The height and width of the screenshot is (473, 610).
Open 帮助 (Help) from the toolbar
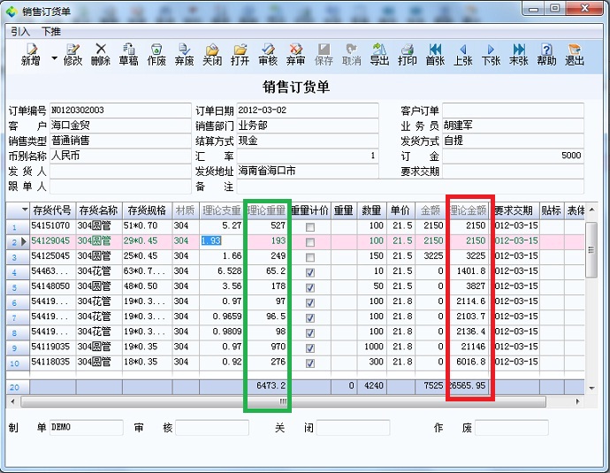click(x=546, y=54)
